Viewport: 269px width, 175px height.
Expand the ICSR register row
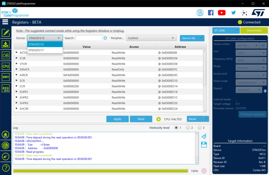[x=17, y=58]
